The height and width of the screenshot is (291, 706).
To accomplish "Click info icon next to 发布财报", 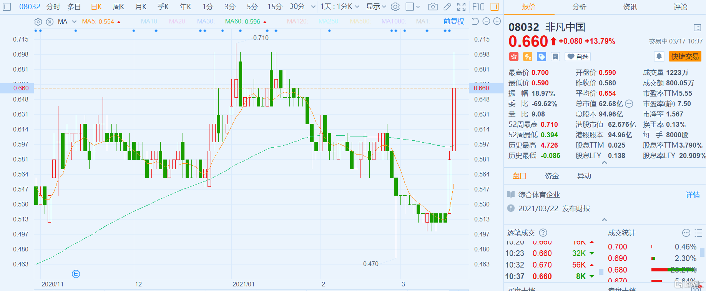I will pyautogui.click(x=511, y=208).
